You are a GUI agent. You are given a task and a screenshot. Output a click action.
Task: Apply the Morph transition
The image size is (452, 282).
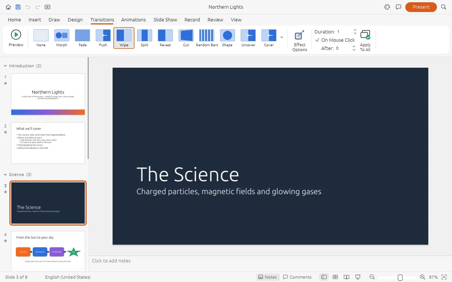[62, 38]
